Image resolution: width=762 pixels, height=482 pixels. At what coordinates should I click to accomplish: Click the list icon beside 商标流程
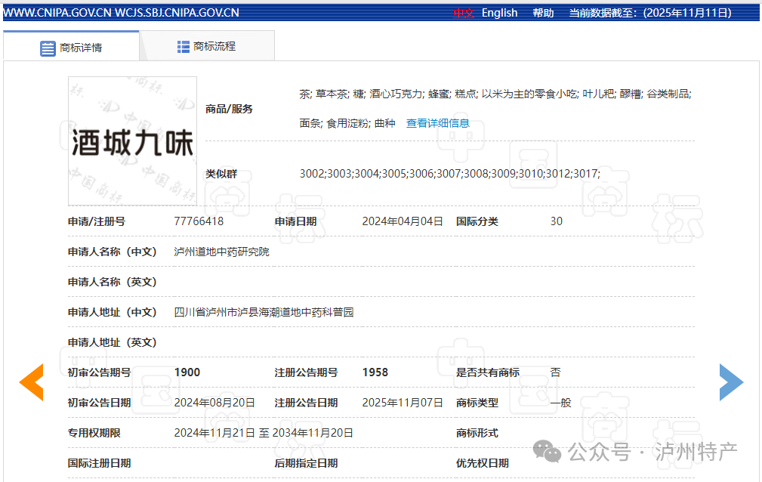(184, 47)
